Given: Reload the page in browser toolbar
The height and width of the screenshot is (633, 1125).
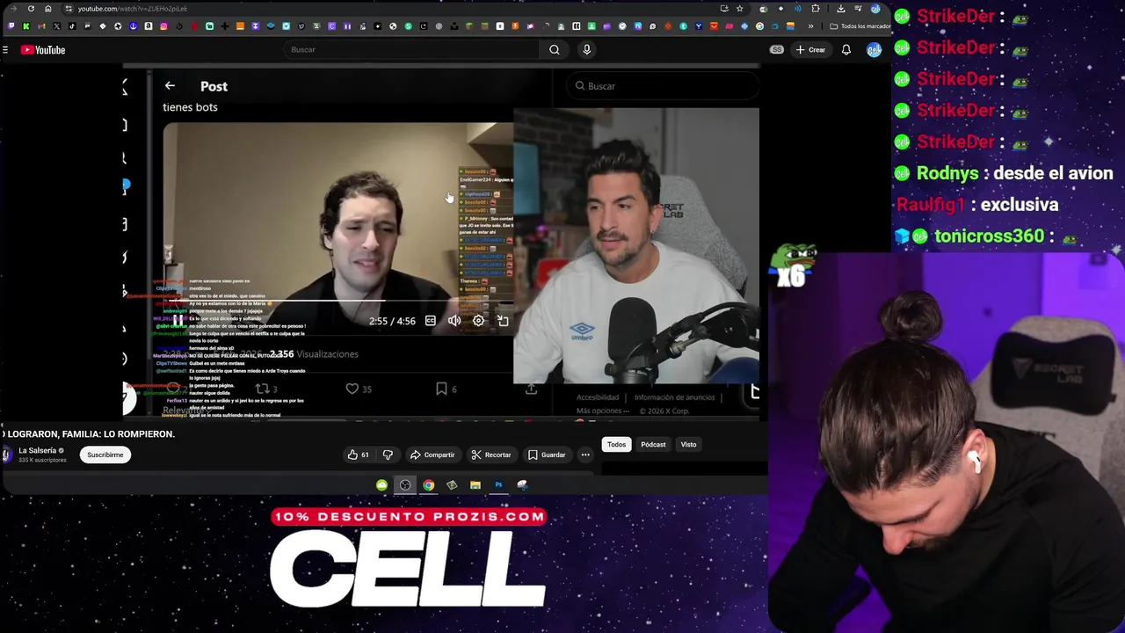Looking at the screenshot, I should click(31, 9).
